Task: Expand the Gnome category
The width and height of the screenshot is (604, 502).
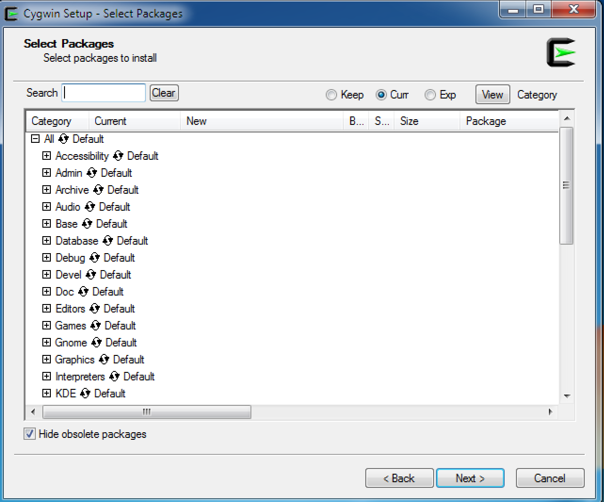Action: point(47,342)
